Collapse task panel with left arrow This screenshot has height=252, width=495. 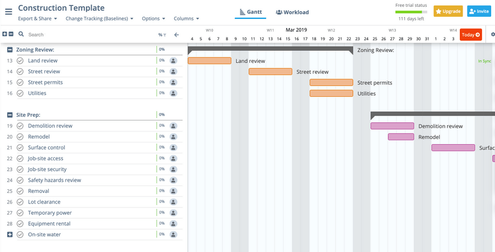177,35
